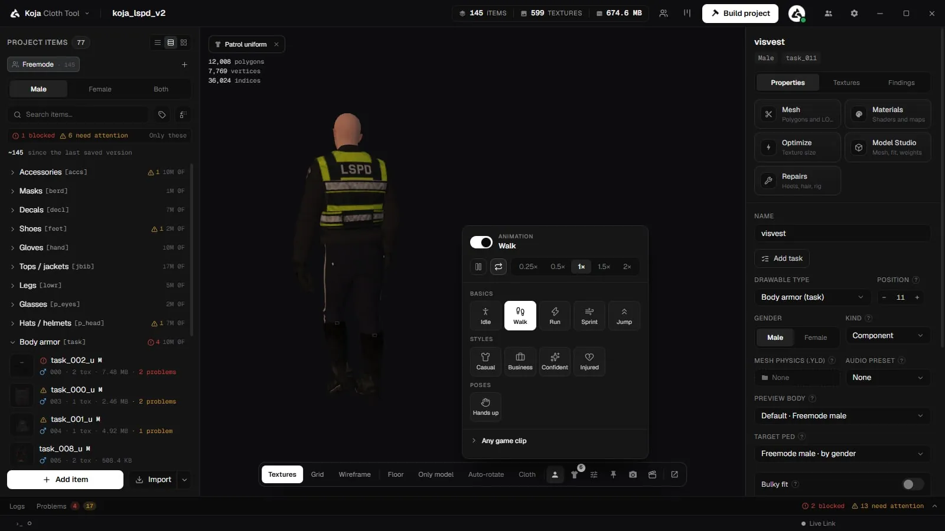Click the clapperboard record icon
Viewport: 945px width, 531px height.
(x=652, y=474)
